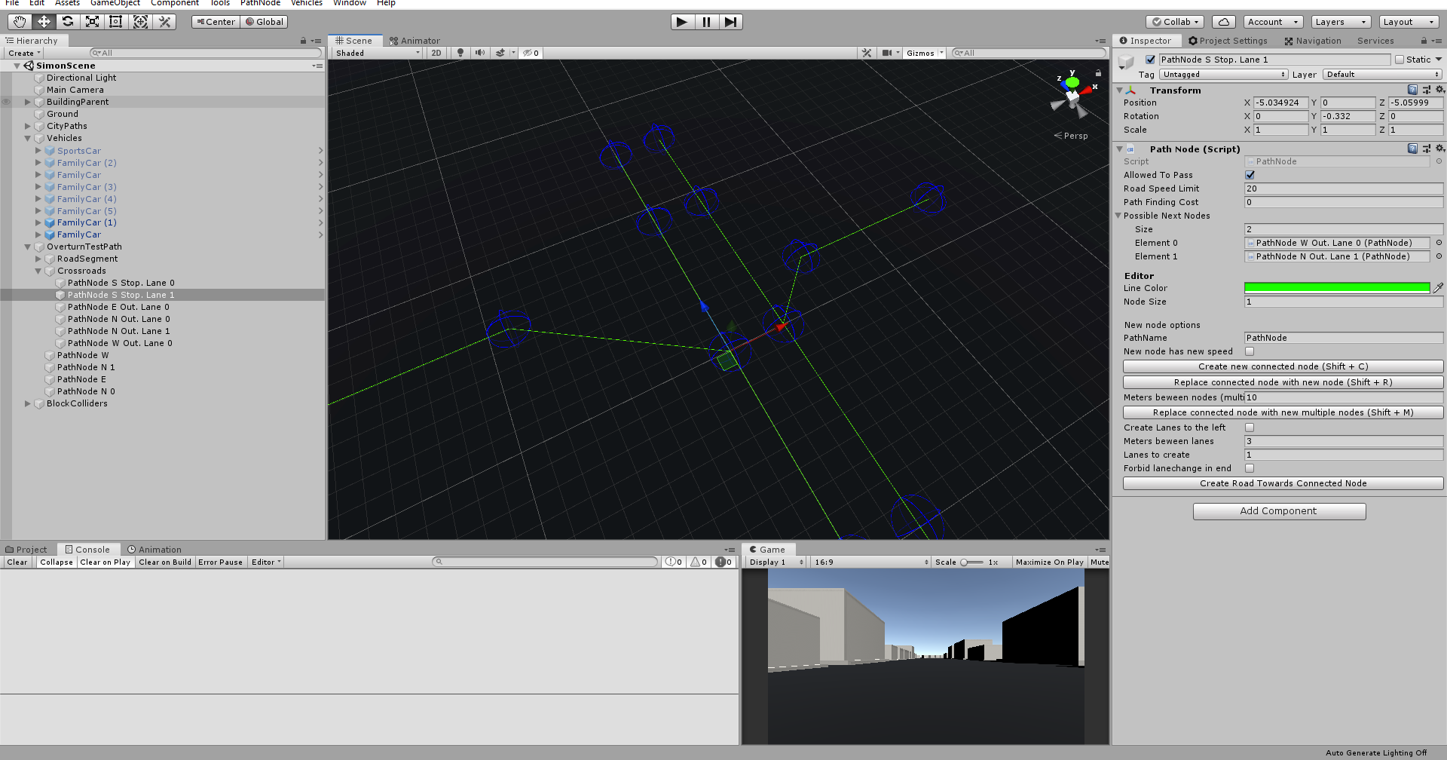Toggle scene audio speaker icon
The width and height of the screenshot is (1447, 760).
point(479,53)
